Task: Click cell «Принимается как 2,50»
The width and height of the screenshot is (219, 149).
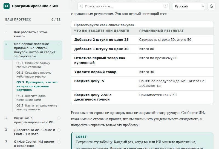Action: tap(175, 97)
